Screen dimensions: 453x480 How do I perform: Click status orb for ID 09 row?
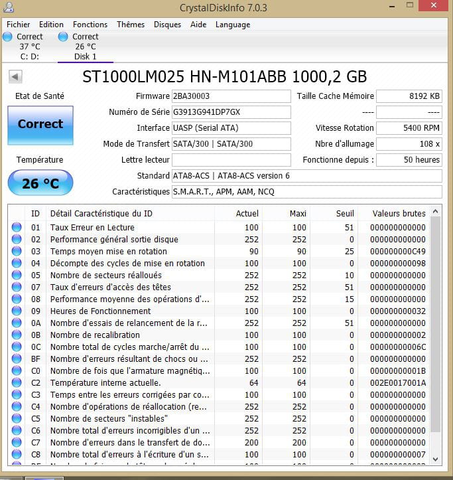coord(17,311)
